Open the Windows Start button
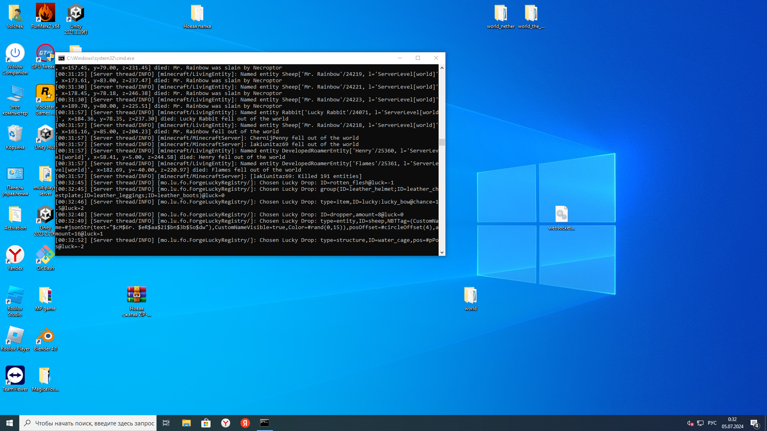 tap(10, 423)
